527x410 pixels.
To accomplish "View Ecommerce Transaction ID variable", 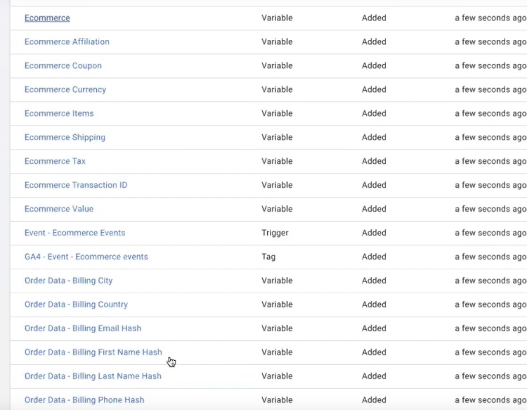I will 76,185.
